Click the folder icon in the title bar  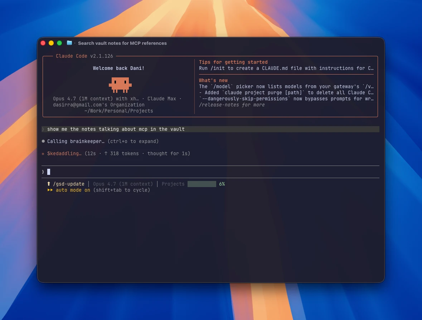pyautogui.click(x=69, y=43)
